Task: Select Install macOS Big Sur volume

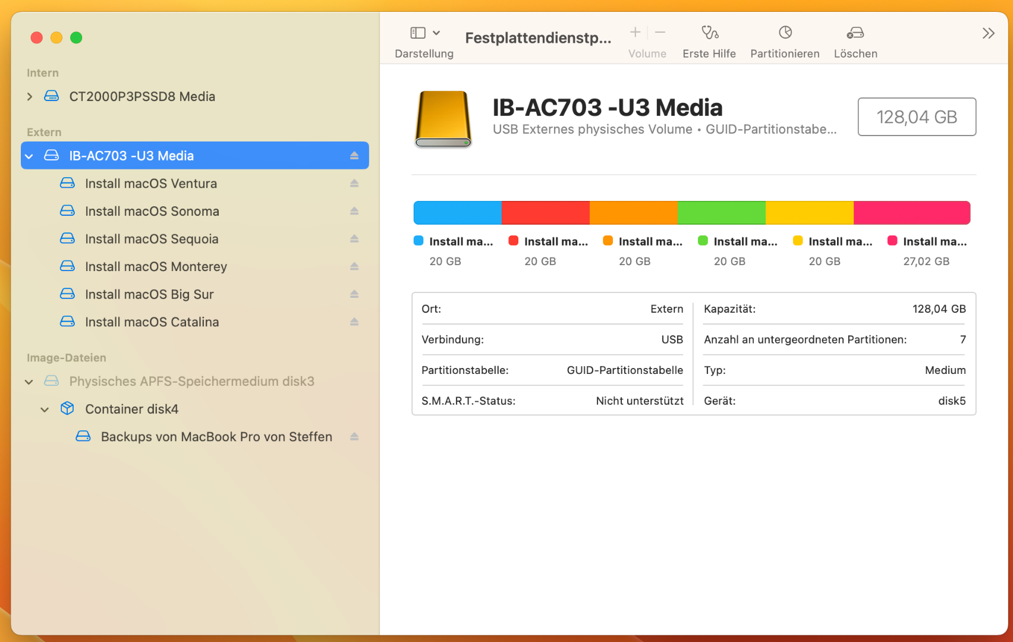Action: [195, 294]
